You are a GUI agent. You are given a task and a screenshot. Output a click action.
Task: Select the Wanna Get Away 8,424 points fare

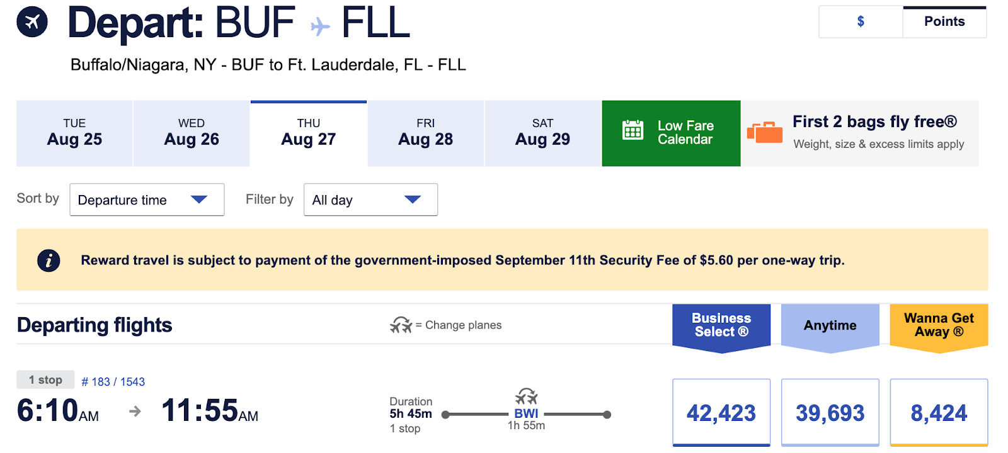[938, 413]
